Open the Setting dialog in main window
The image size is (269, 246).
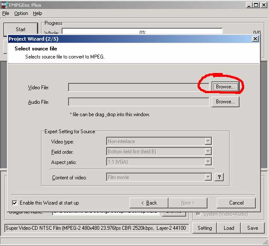[205, 228]
